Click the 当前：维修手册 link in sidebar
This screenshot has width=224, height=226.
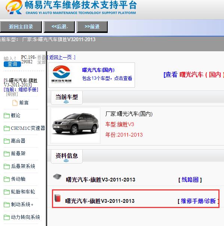coord(21,89)
